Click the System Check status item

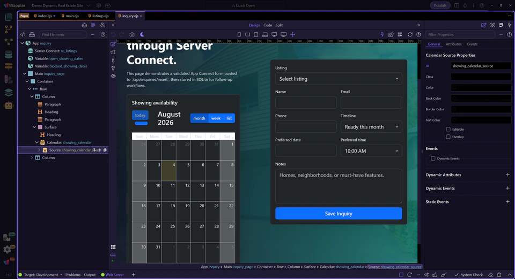(x=468, y=275)
